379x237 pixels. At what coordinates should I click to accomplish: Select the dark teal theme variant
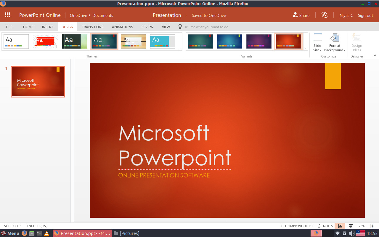(200, 41)
